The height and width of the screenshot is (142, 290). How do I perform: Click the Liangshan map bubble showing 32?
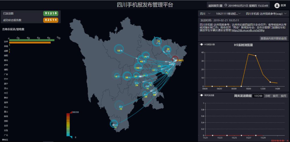coord(119,105)
